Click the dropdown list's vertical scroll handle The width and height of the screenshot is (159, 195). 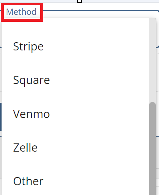(x=152, y=148)
